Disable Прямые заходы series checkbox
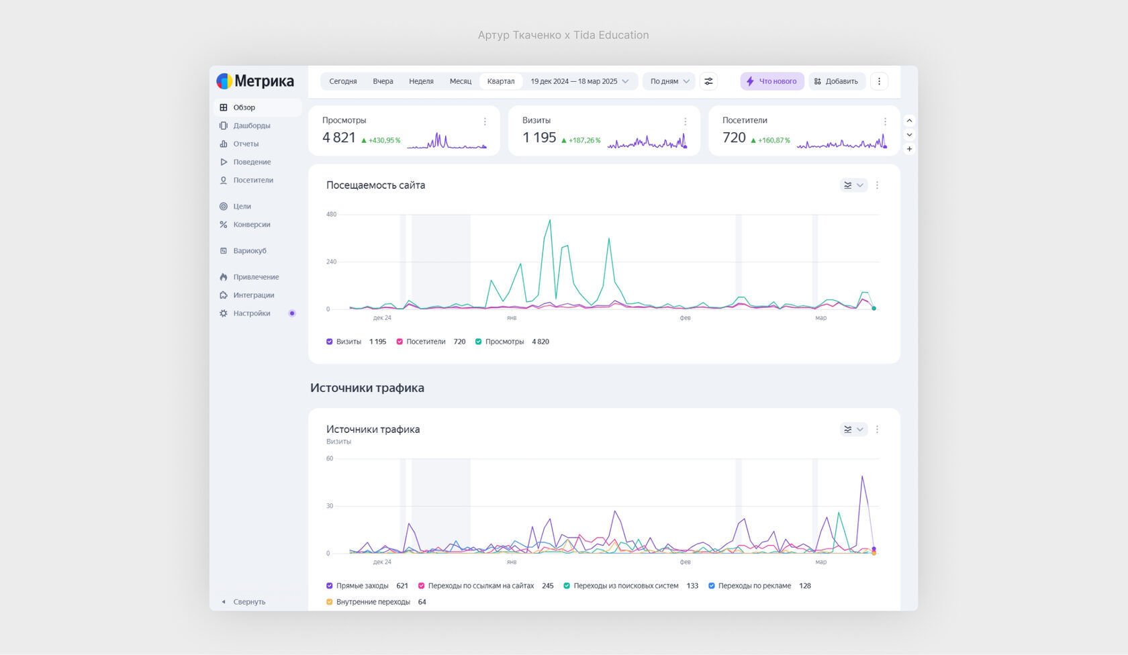1128x655 pixels. click(330, 586)
